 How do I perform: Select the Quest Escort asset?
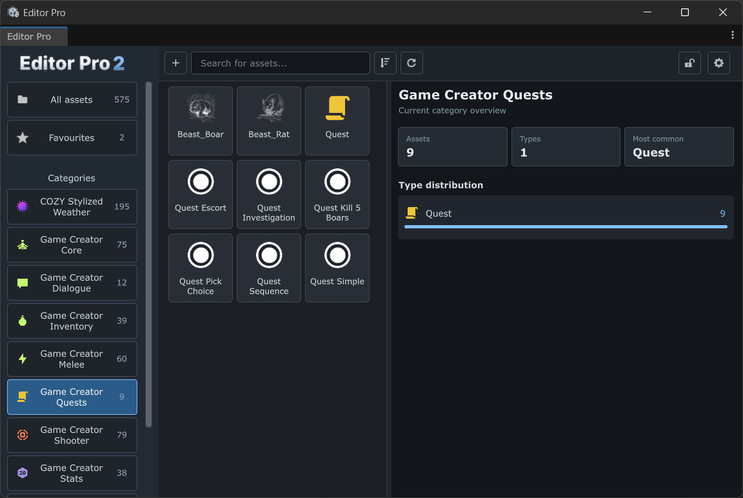click(201, 194)
